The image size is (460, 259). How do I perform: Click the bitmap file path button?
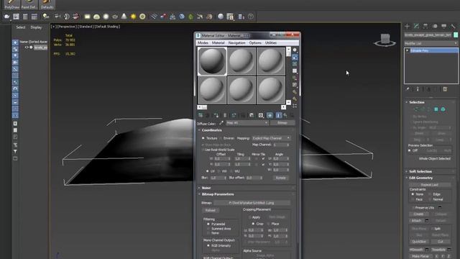[252, 203]
